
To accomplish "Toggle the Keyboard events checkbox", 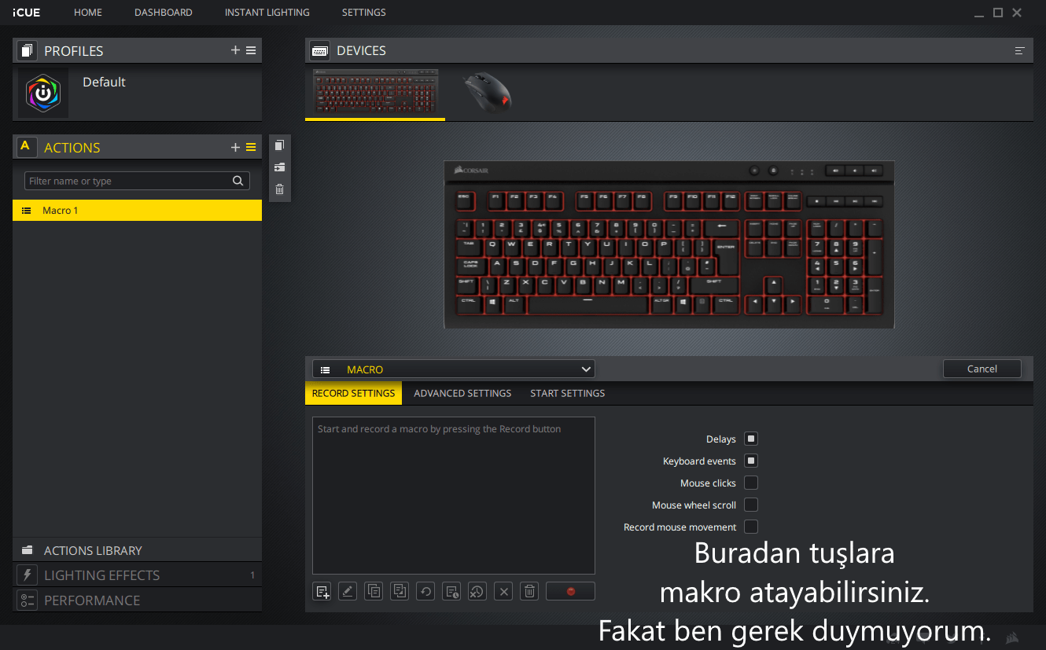I will tap(751, 461).
